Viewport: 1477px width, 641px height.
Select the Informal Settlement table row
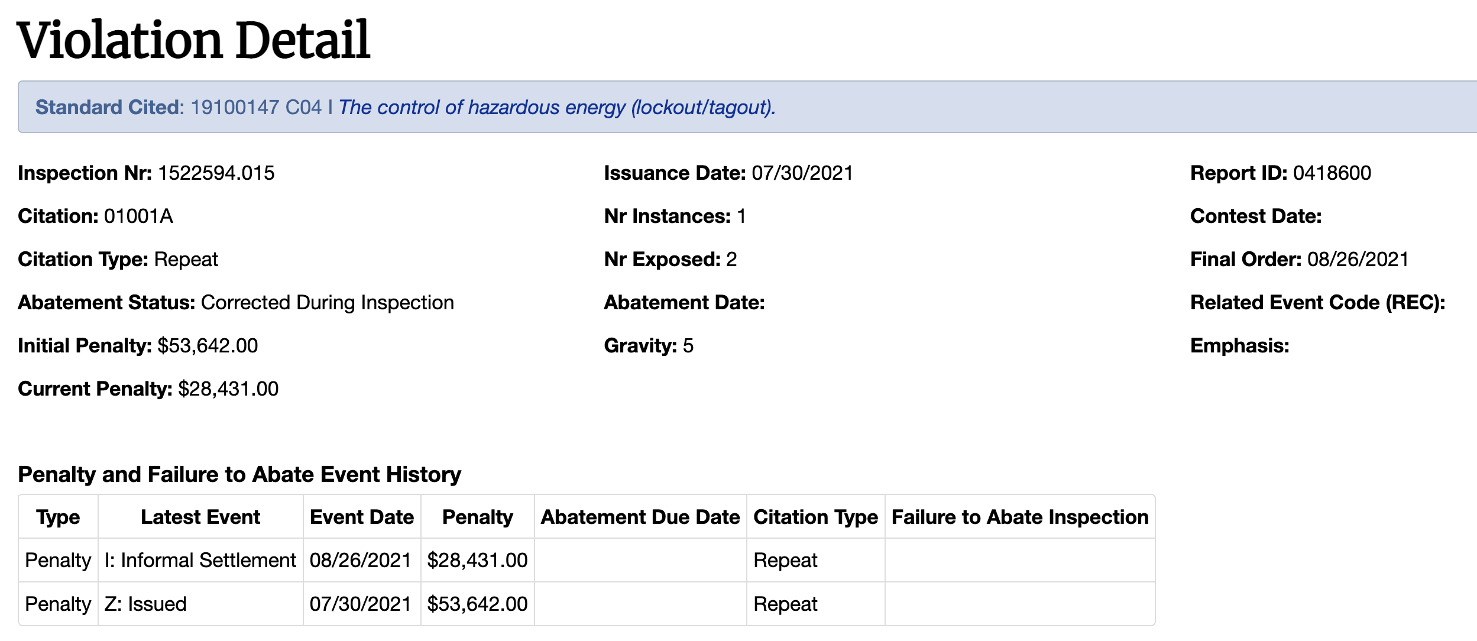click(587, 560)
